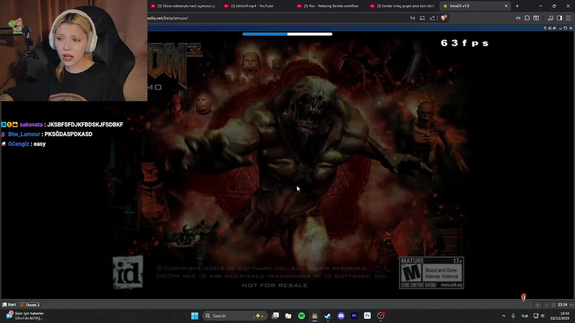Click the Doom 3 loading progress bar
This screenshot has width=575, height=323.
click(x=287, y=34)
